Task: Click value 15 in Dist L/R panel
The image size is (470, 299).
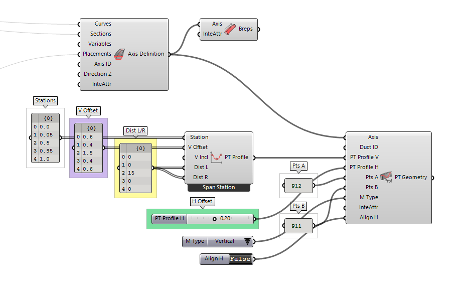Action: point(131,173)
